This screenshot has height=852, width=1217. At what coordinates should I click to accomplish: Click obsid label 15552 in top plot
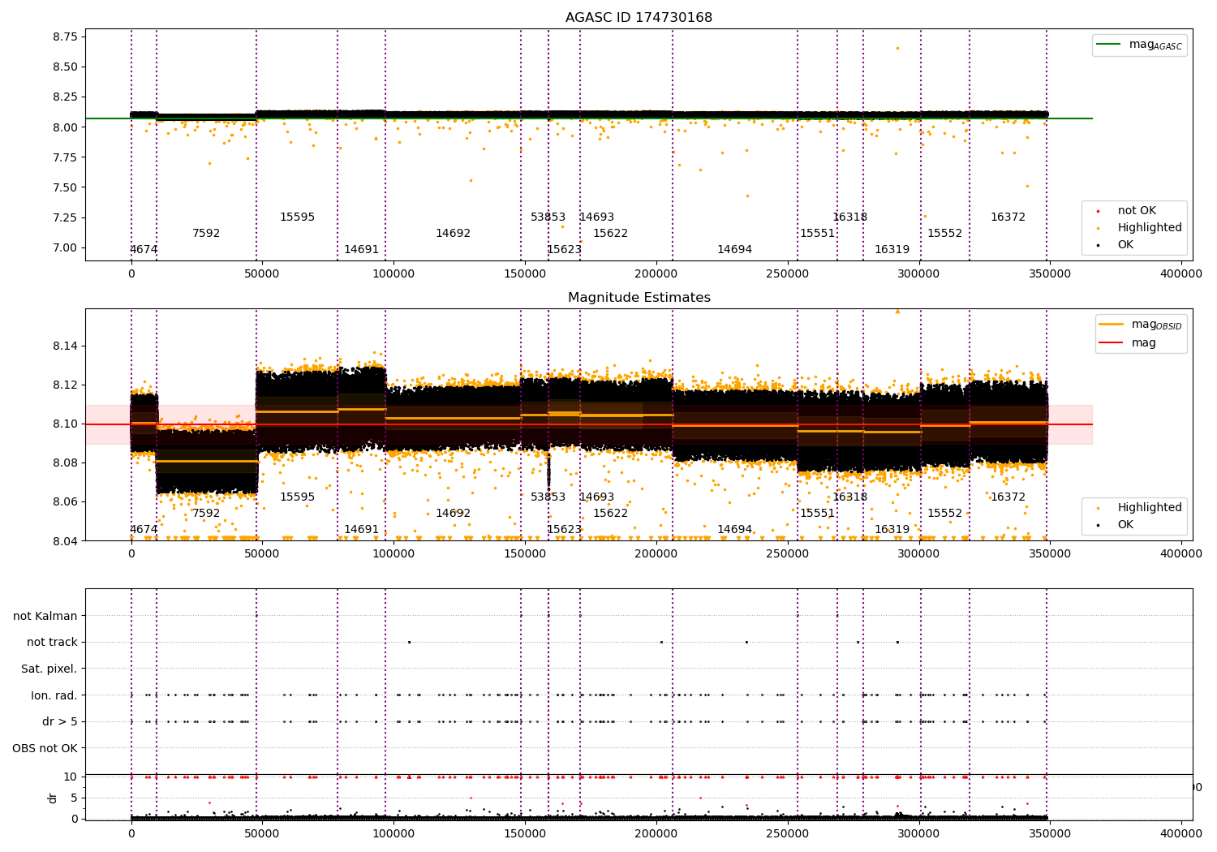tap(944, 234)
